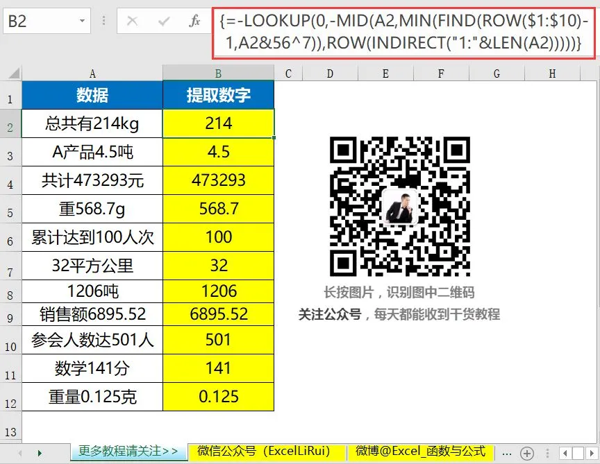Screen dimensions: 600x464
Task: Select column B header
Action: [218, 73]
